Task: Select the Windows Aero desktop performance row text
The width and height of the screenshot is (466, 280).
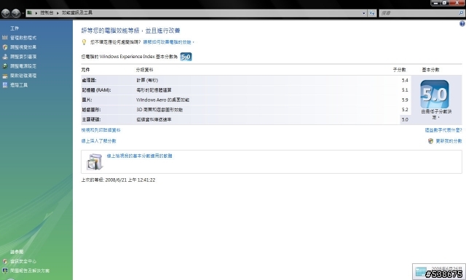Action: (x=163, y=100)
